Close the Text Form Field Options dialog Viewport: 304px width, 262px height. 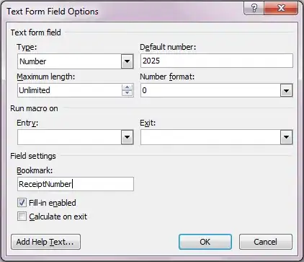[x=281, y=9]
